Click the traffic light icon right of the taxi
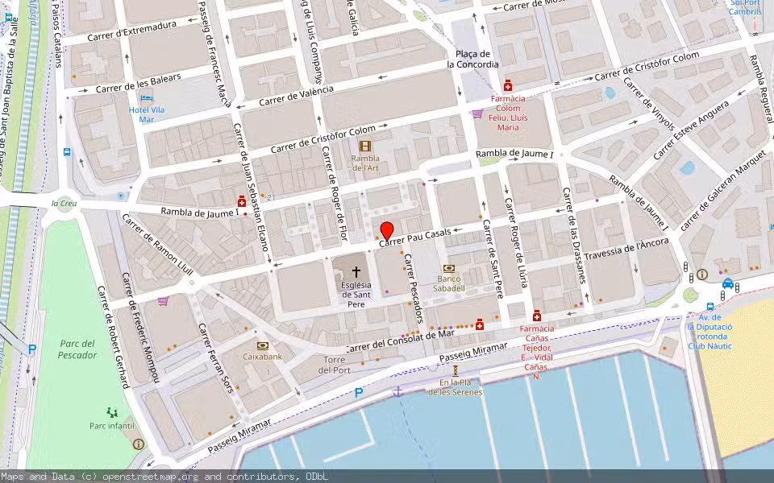The image size is (774, 483). click(737, 287)
